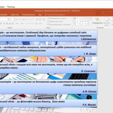This screenshot has width=113, height=113.
Task: Select right brace shape
Action: 86,24
